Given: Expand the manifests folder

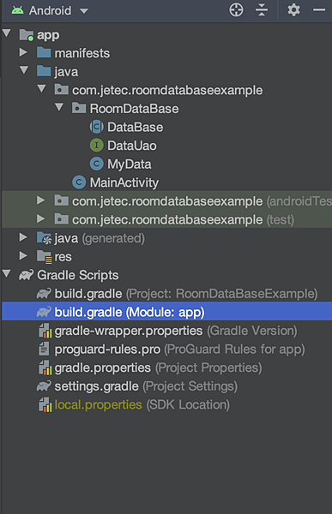Looking at the screenshot, I should click(x=23, y=52).
